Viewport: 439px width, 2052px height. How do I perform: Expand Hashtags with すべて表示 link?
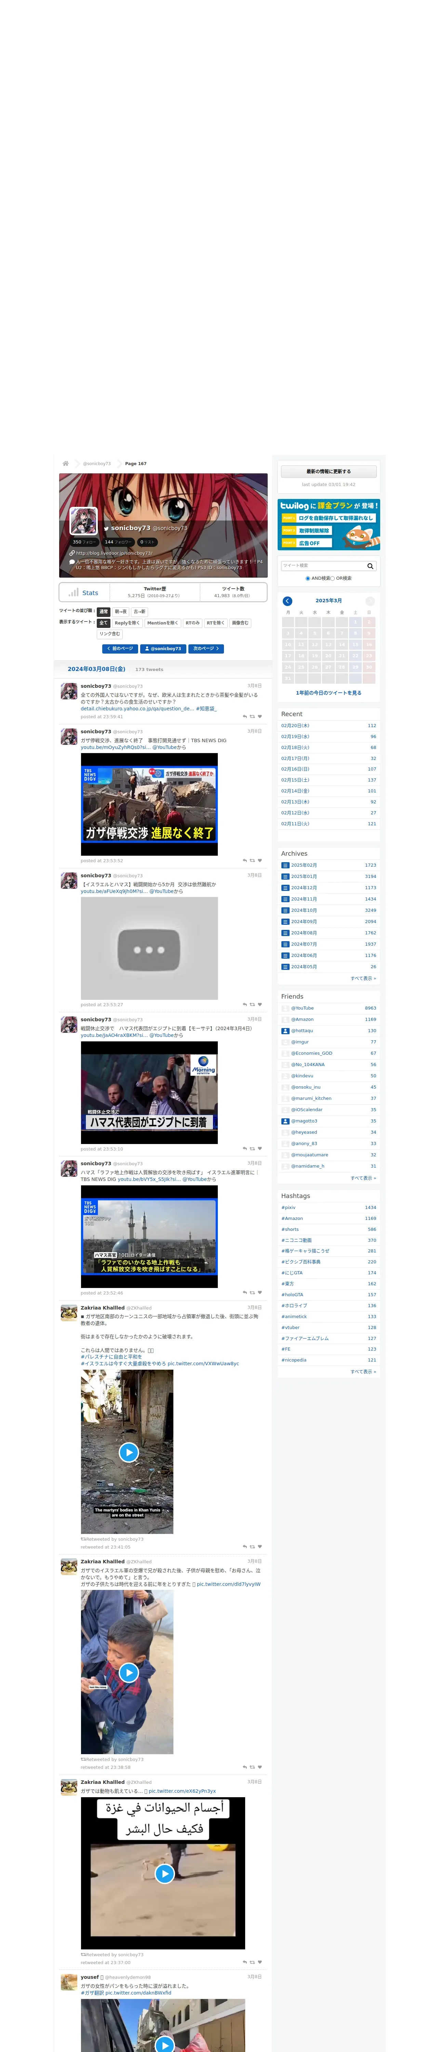tap(363, 1372)
